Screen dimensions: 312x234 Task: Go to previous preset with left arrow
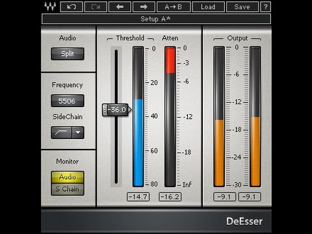point(120,6)
